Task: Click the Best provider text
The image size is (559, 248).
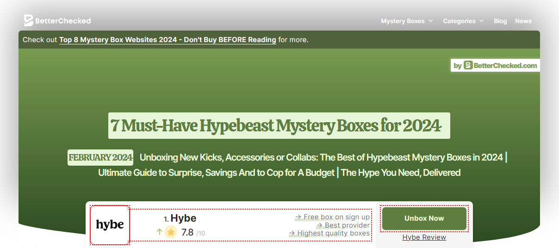Action: pyautogui.click(x=343, y=225)
